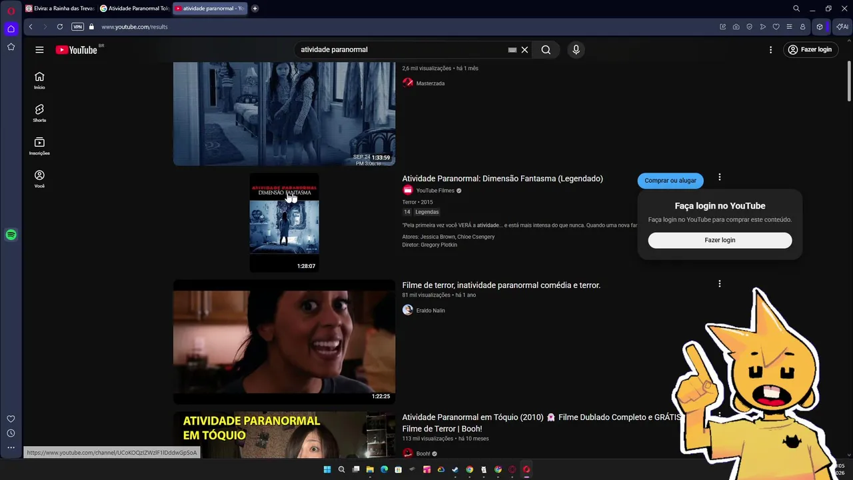Open Opera sidebar history clock

coord(11,433)
